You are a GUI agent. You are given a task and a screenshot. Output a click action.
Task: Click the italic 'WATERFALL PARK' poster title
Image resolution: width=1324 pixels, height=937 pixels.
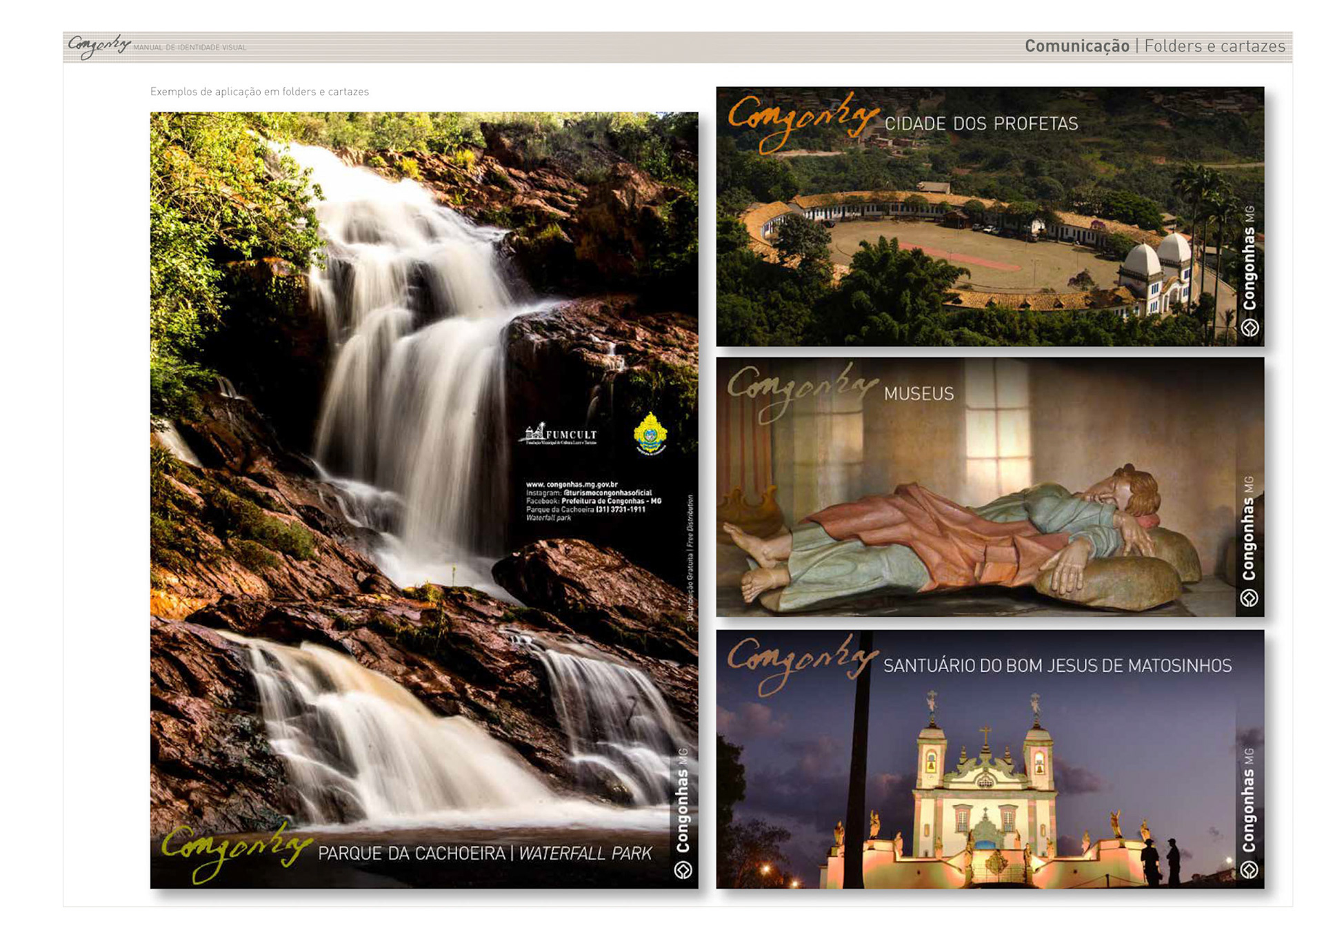[585, 854]
